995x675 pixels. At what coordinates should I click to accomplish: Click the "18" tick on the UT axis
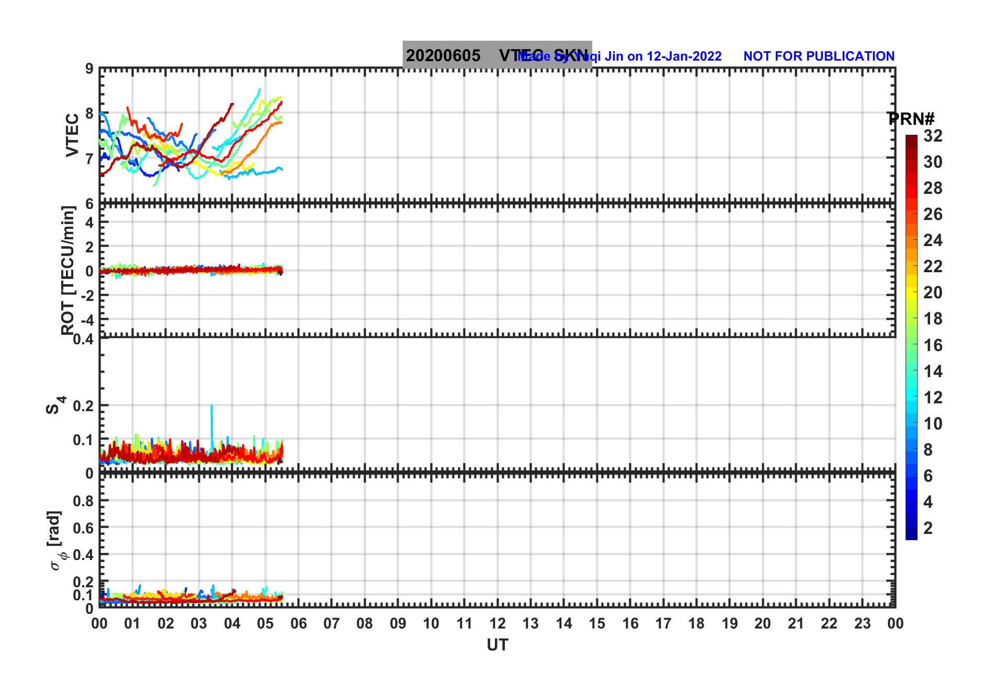pyautogui.click(x=696, y=623)
